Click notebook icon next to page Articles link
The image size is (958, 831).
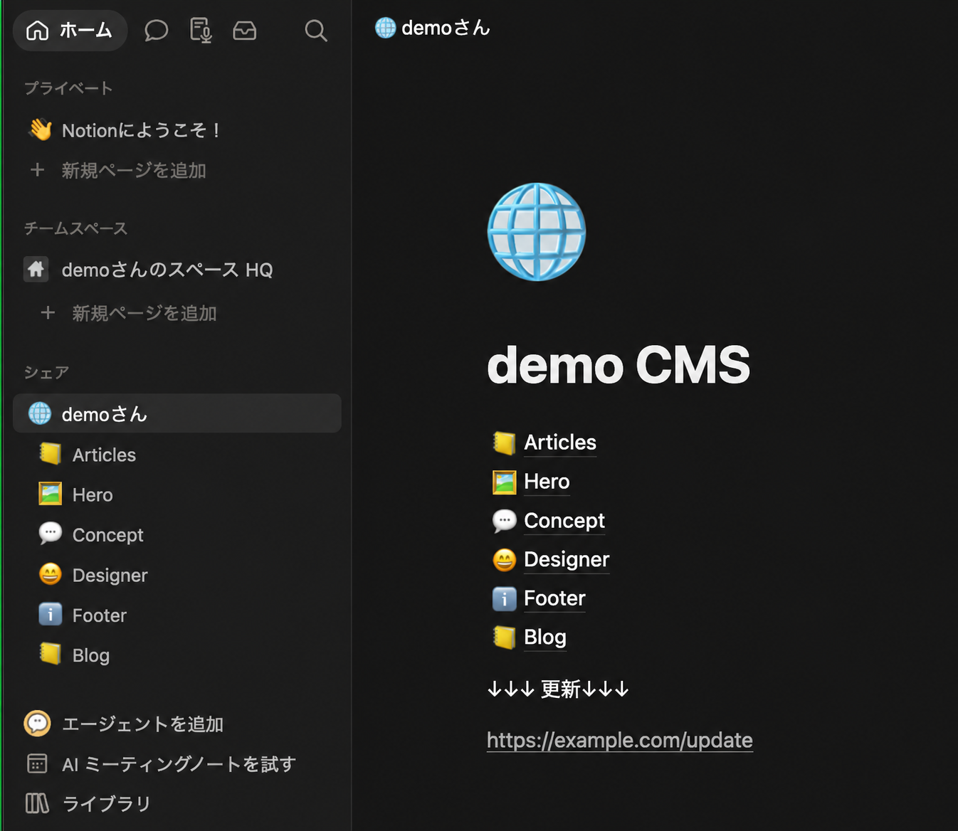point(504,443)
